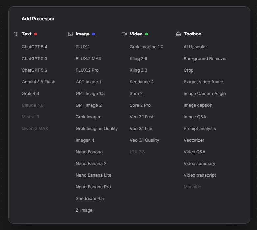Click the Add Processor title
This screenshot has height=230, width=257.
click(38, 19)
